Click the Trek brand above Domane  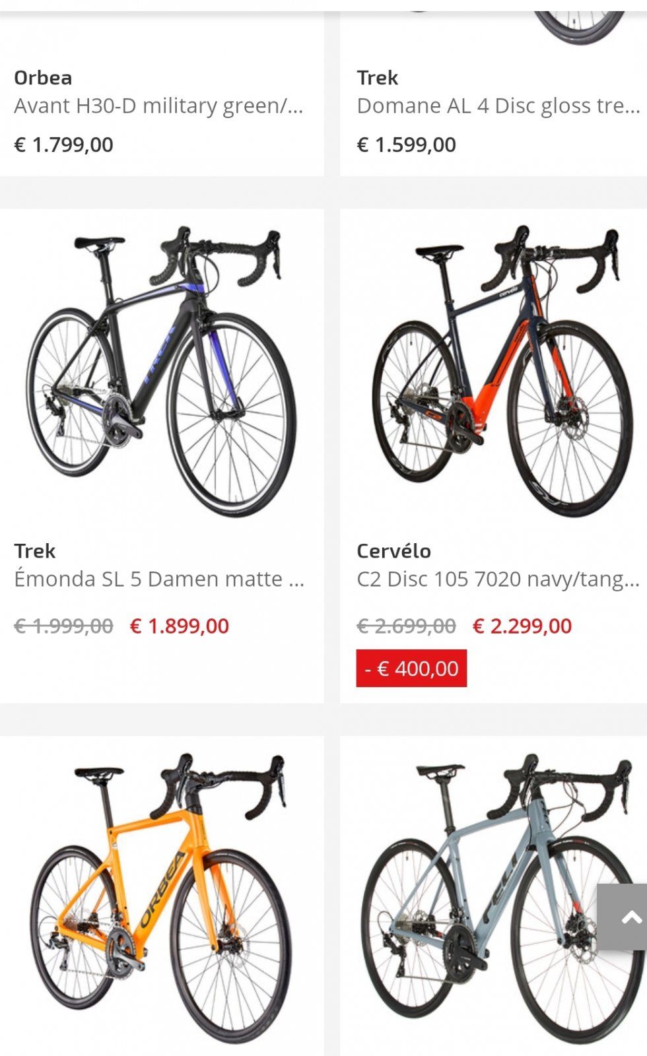(377, 77)
